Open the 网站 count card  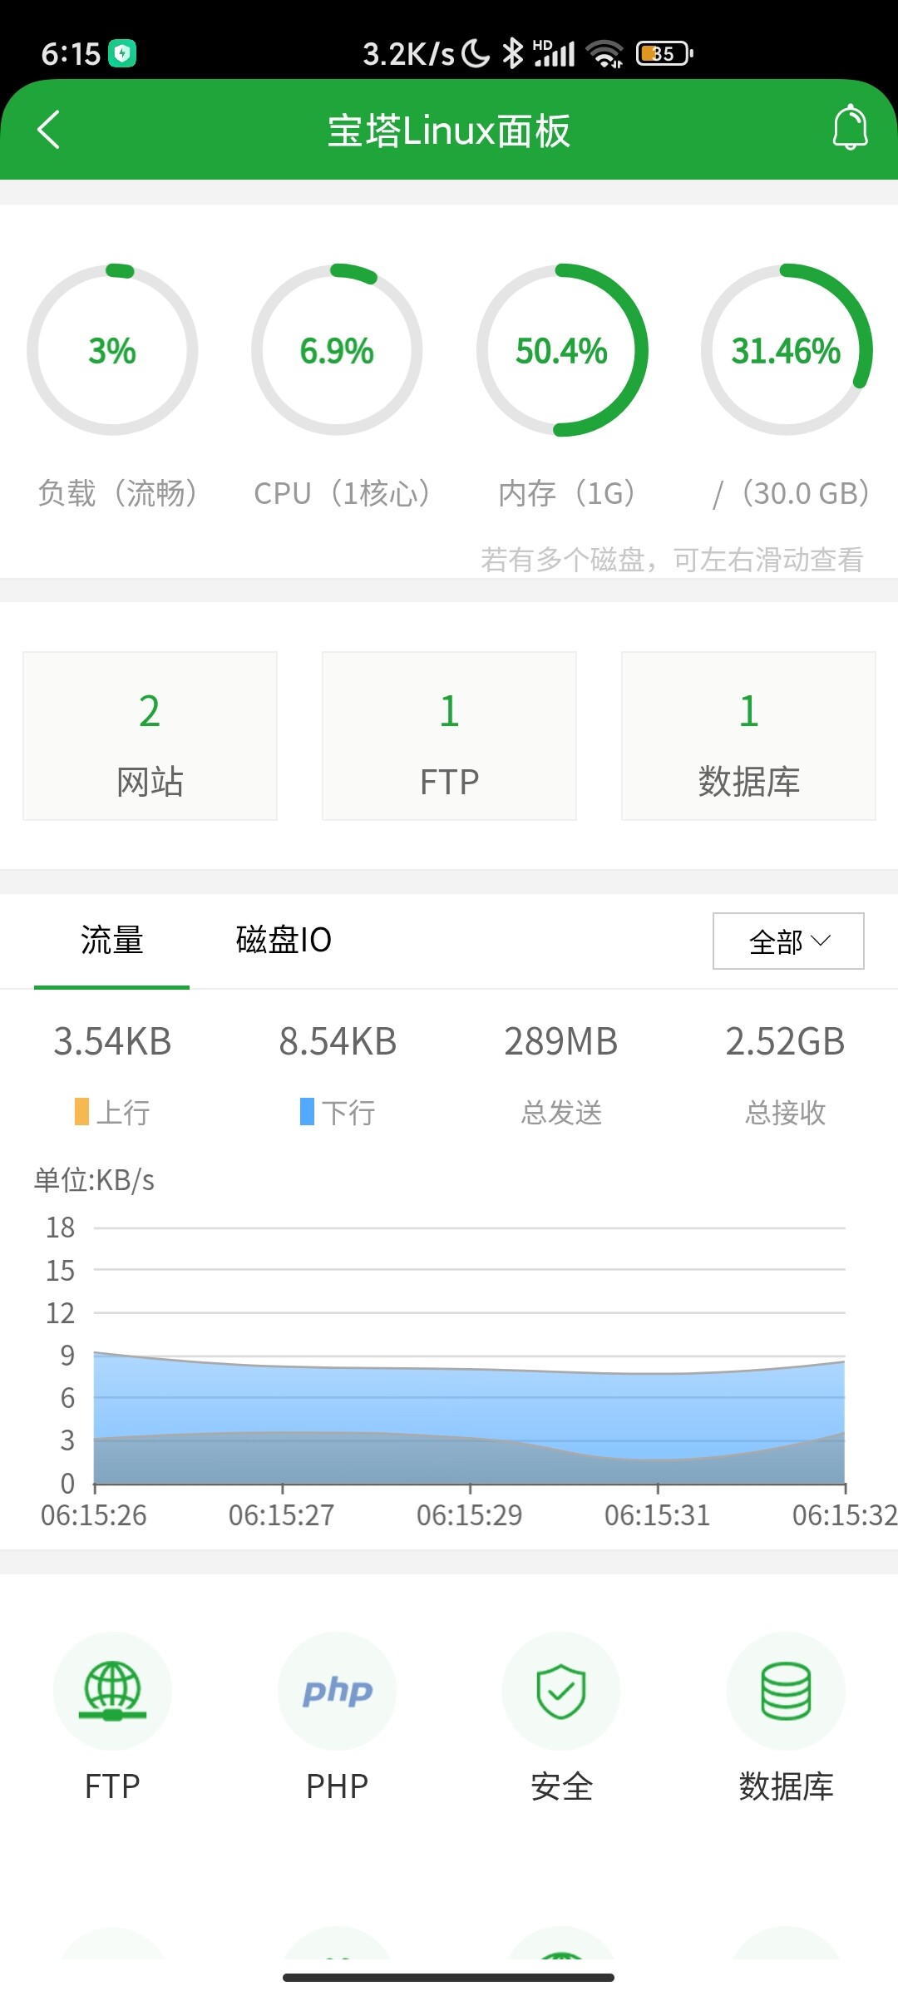pyautogui.click(x=150, y=736)
